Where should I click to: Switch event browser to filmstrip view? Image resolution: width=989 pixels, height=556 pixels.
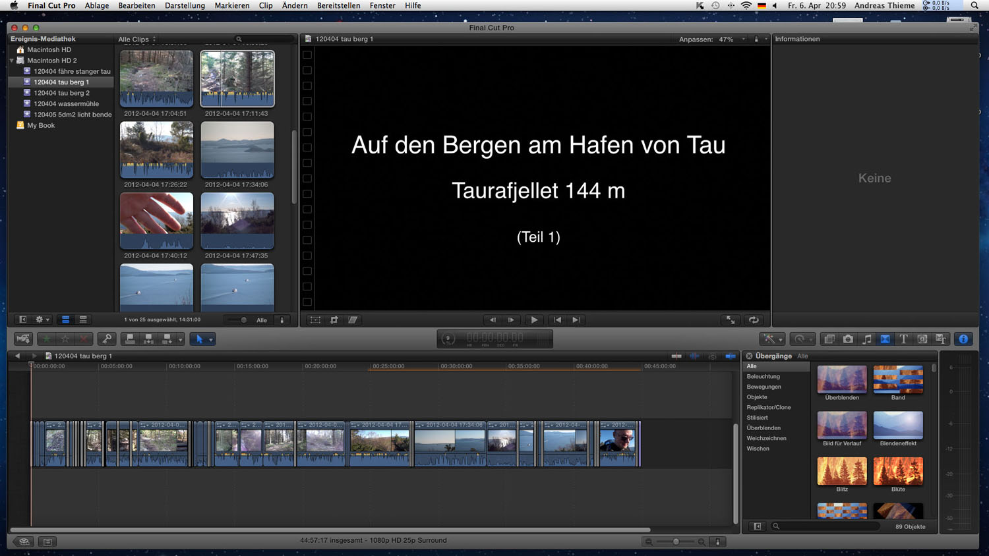(65, 320)
